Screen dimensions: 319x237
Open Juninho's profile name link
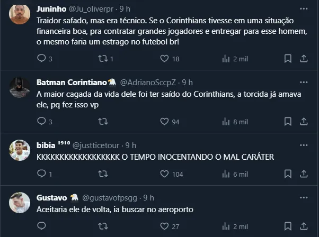pos(50,9)
